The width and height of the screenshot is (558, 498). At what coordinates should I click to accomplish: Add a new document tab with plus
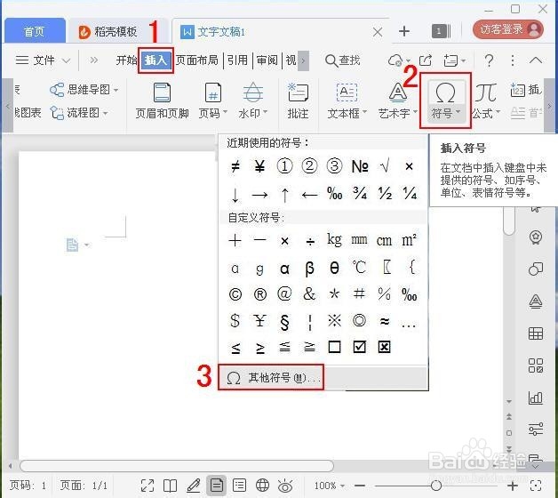[404, 31]
